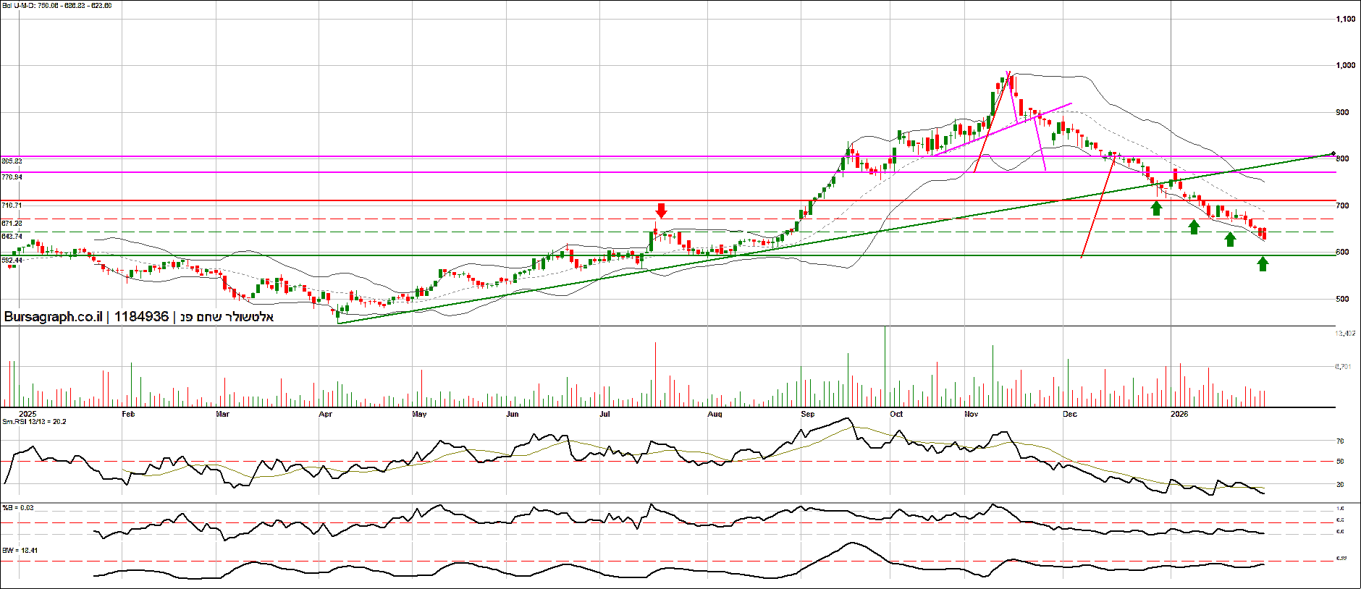The image size is (1361, 589).
Task: Select the 1.0 label on %B axis
Action: (x=1340, y=508)
